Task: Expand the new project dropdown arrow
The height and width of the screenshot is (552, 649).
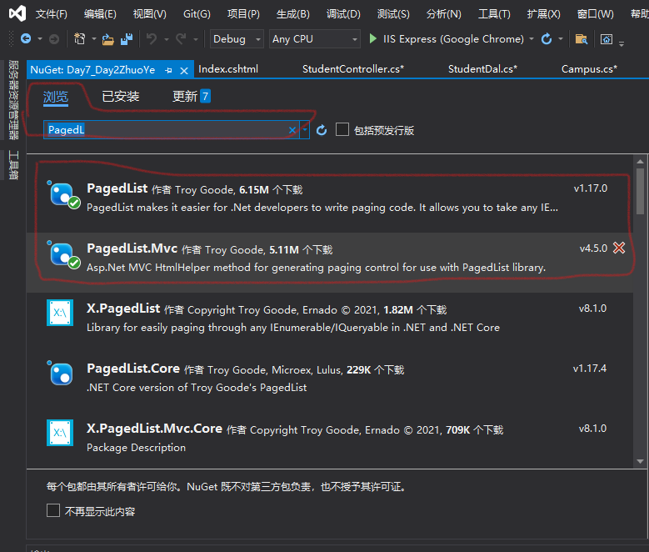Action: click(x=94, y=39)
